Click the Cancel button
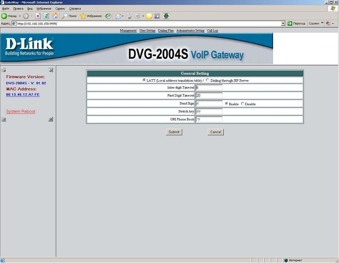 [x=215, y=132]
